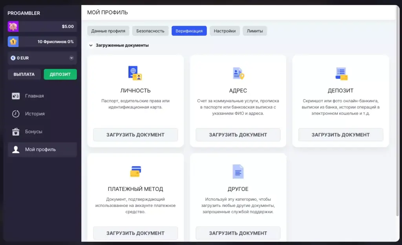Image resolution: width=402 pixels, height=245 pixels.
Task: Select the banking statement icon on the ДЕПОЗИТ card
Action: click(x=340, y=72)
